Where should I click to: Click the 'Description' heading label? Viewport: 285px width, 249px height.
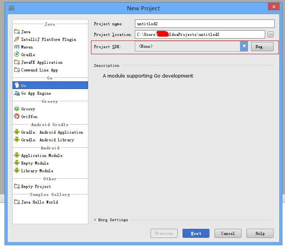tap(107, 66)
